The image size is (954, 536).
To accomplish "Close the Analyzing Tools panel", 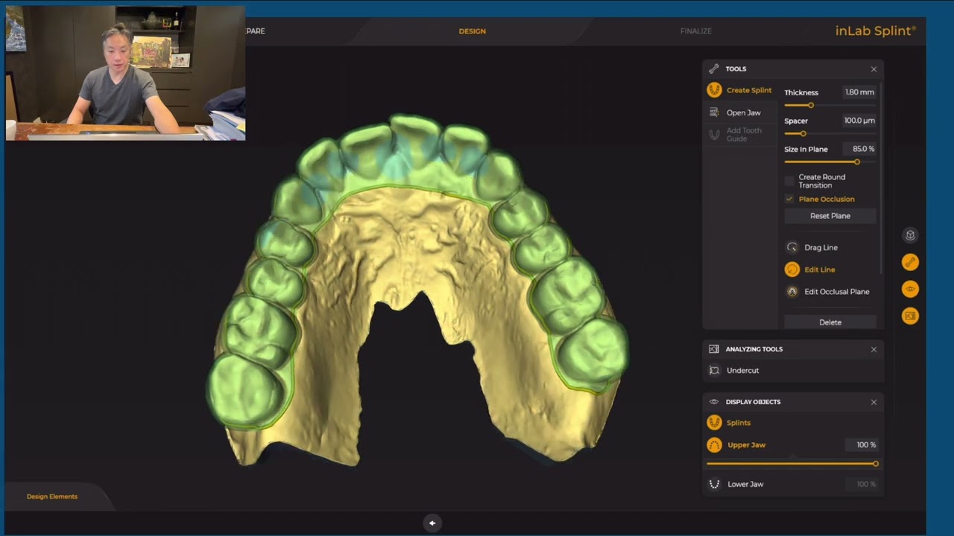I will point(874,349).
